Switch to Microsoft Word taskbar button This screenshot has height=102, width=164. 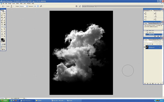point(58,101)
